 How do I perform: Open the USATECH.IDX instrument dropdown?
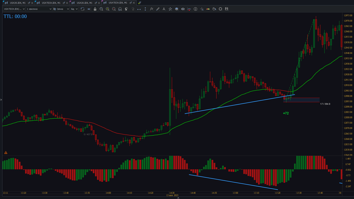[x=14, y=9]
